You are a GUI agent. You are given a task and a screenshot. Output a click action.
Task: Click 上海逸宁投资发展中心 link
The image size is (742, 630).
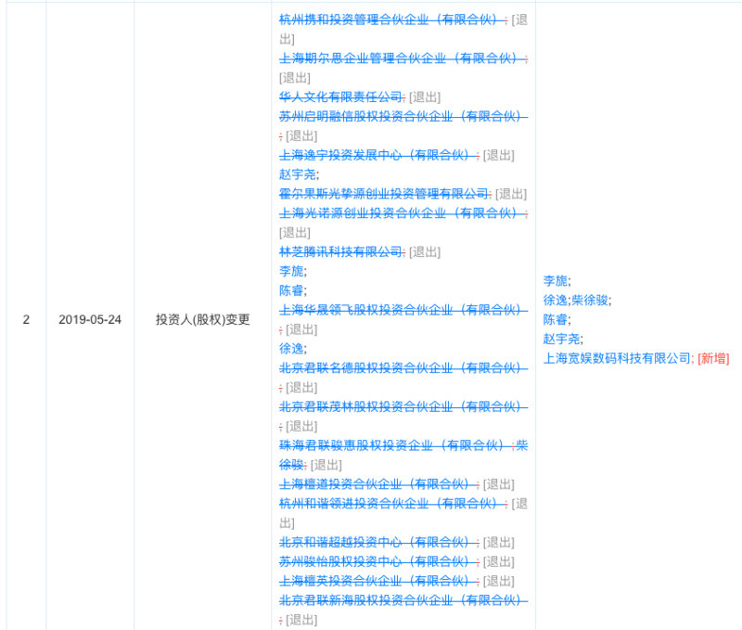tap(377, 155)
